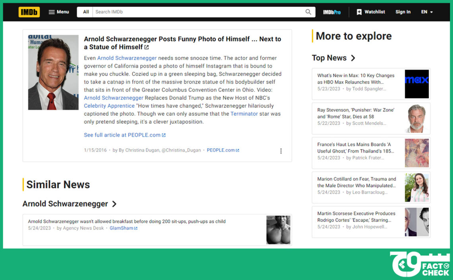
Task: Open the hamburger Menu
Action: 59,12
